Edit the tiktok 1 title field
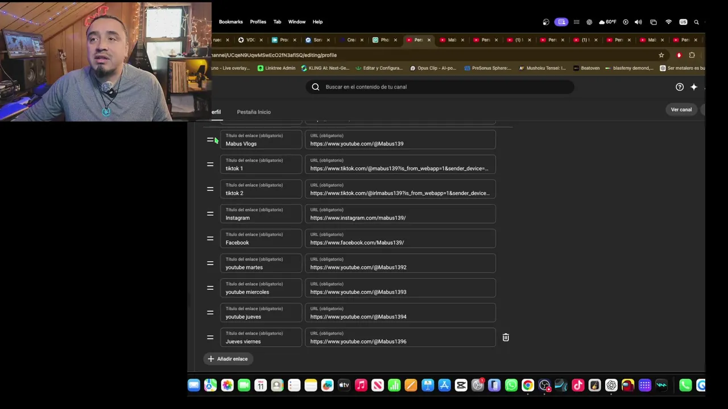Image resolution: width=728 pixels, height=409 pixels. pos(261,165)
